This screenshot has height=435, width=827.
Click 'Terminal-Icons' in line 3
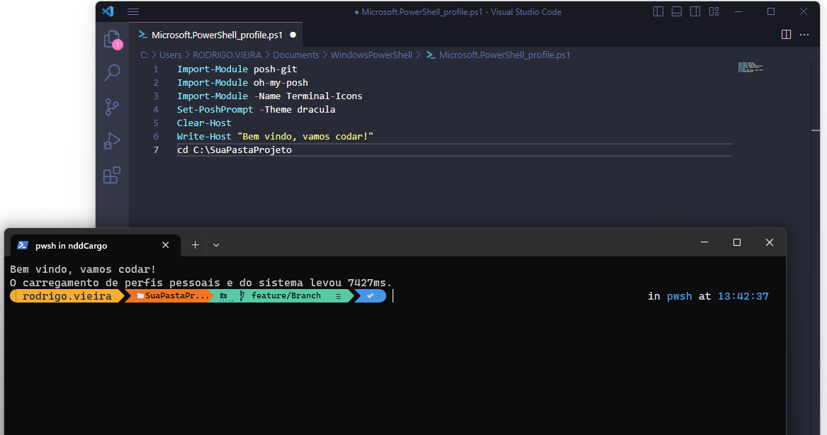325,96
